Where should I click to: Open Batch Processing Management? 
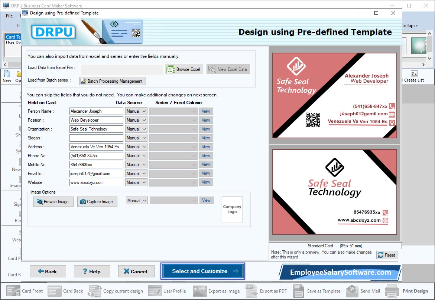[x=112, y=81]
